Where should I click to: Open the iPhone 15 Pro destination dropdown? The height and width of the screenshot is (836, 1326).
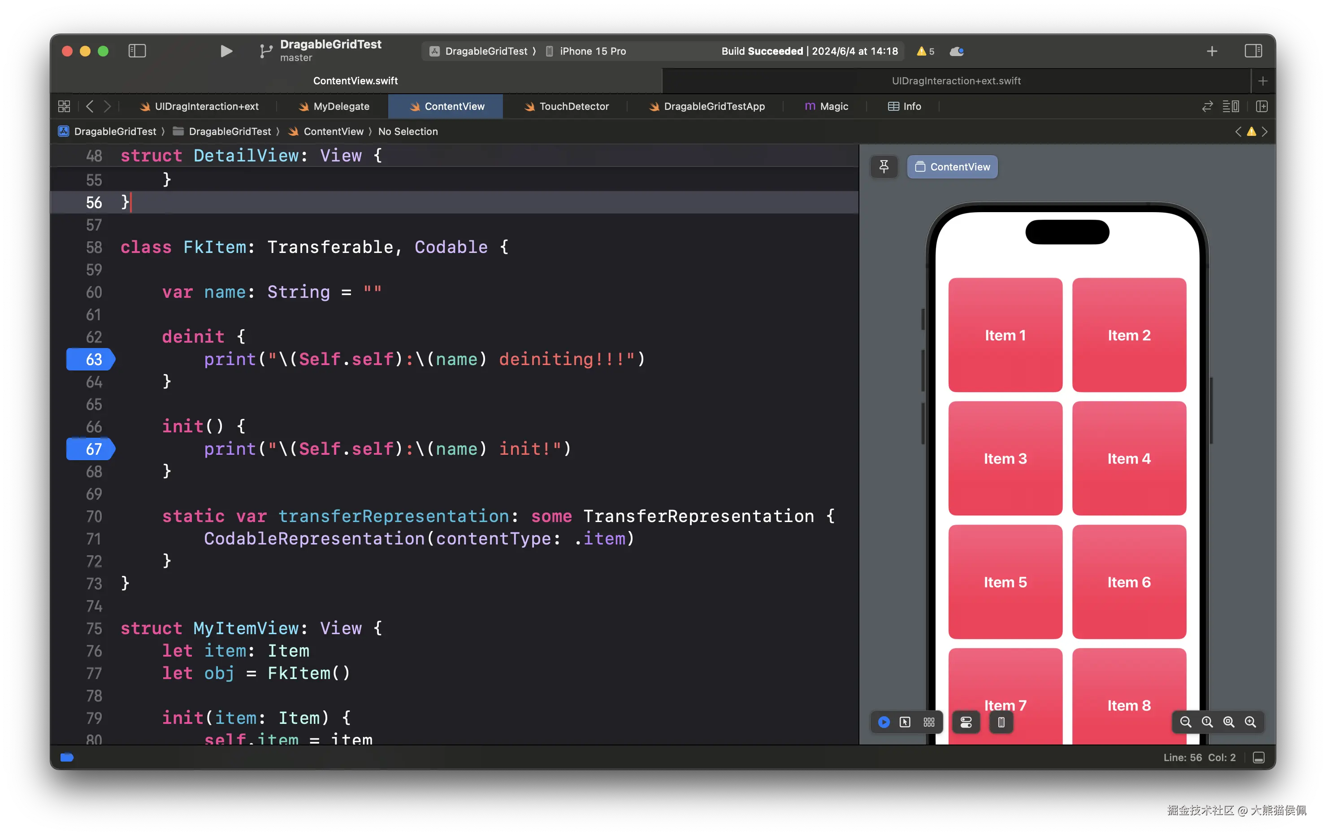tap(592, 51)
